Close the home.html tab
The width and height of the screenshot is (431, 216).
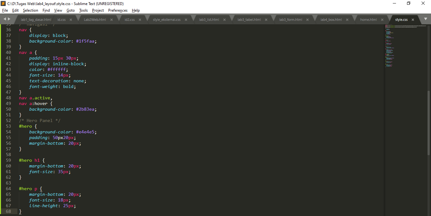[x=382, y=20]
